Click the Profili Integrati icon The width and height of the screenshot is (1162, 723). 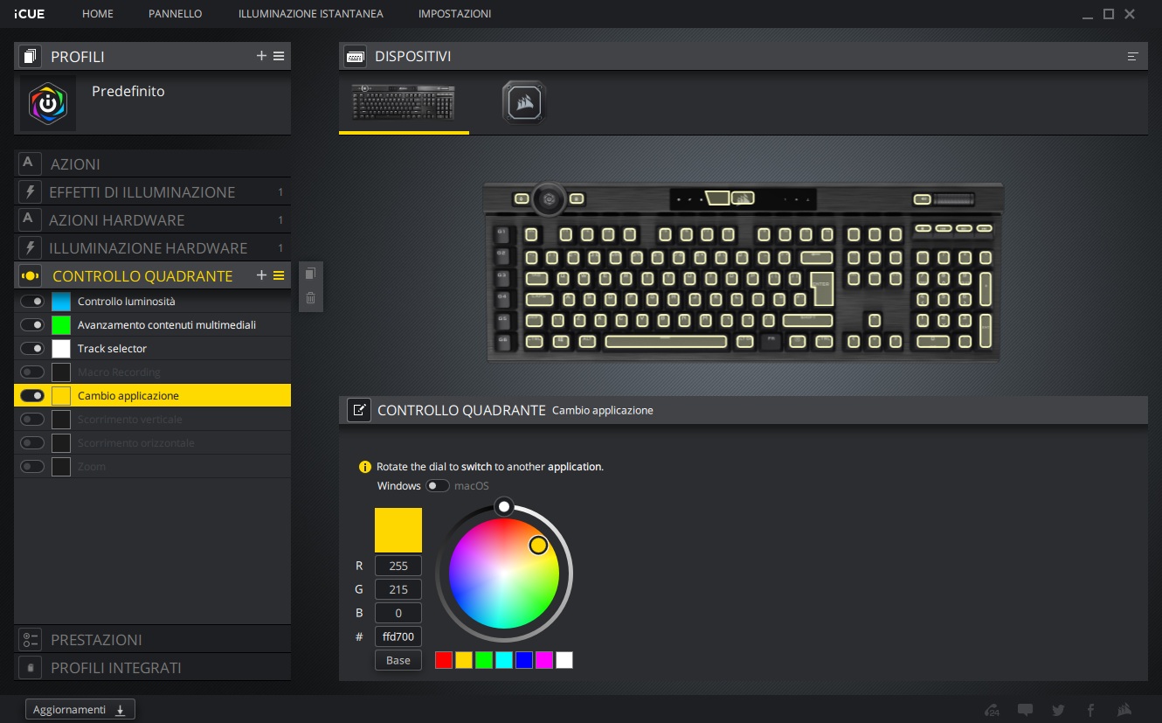click(x=30, y=667)
